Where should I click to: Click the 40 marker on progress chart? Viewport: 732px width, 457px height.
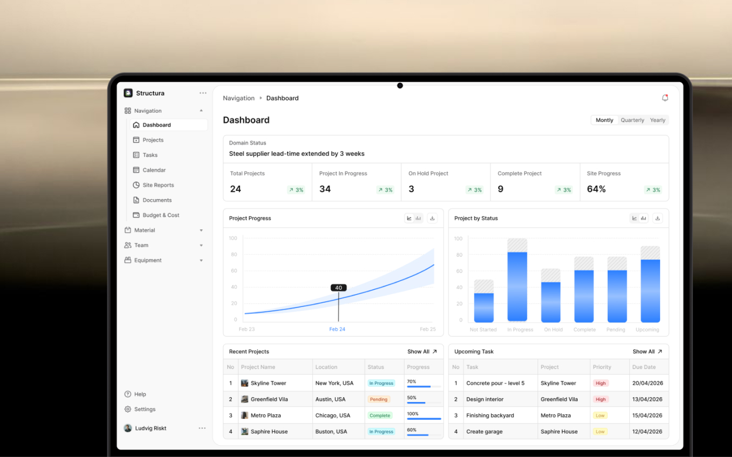pyautogui.click(x=339, y=288)
